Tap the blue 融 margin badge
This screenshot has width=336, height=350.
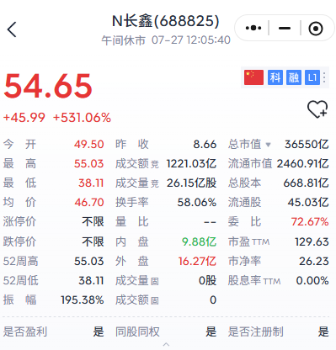pyautogui.click(x=294, y=77)
